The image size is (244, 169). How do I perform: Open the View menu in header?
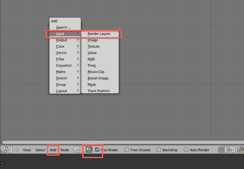pos(27,150)
